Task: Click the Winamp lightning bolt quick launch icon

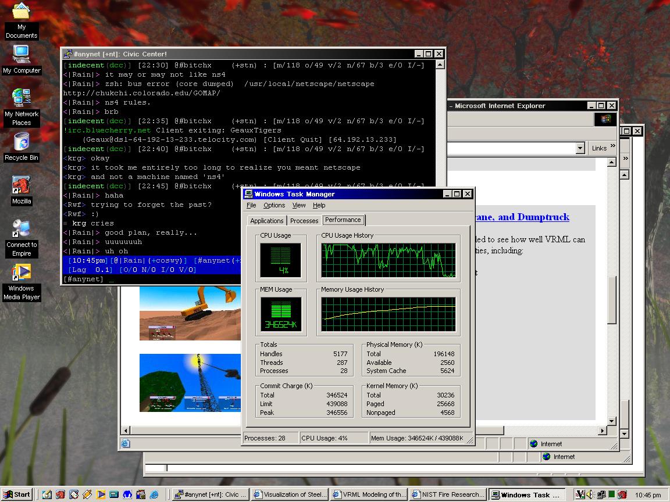Action: coord(87,494)
